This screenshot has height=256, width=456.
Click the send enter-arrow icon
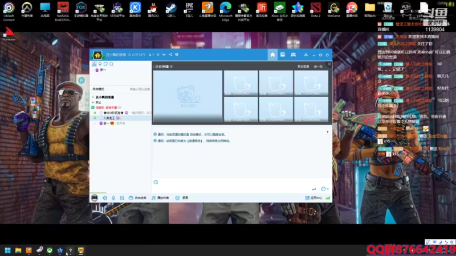[314, 189]
